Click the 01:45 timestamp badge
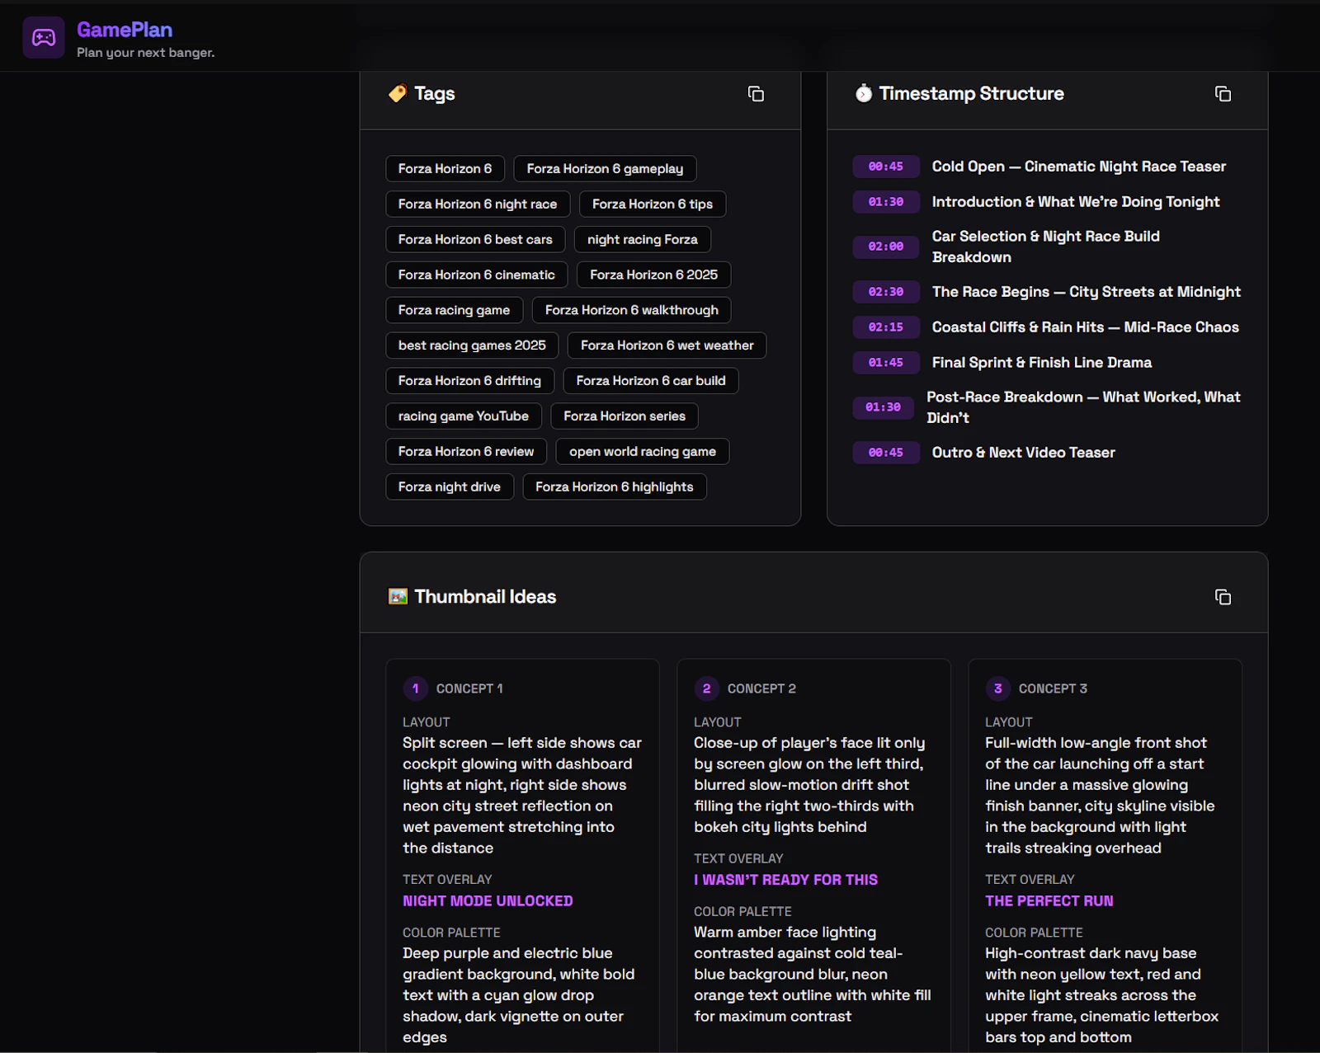Viewport: 1320px width, 1053px height. click(886, 364)
